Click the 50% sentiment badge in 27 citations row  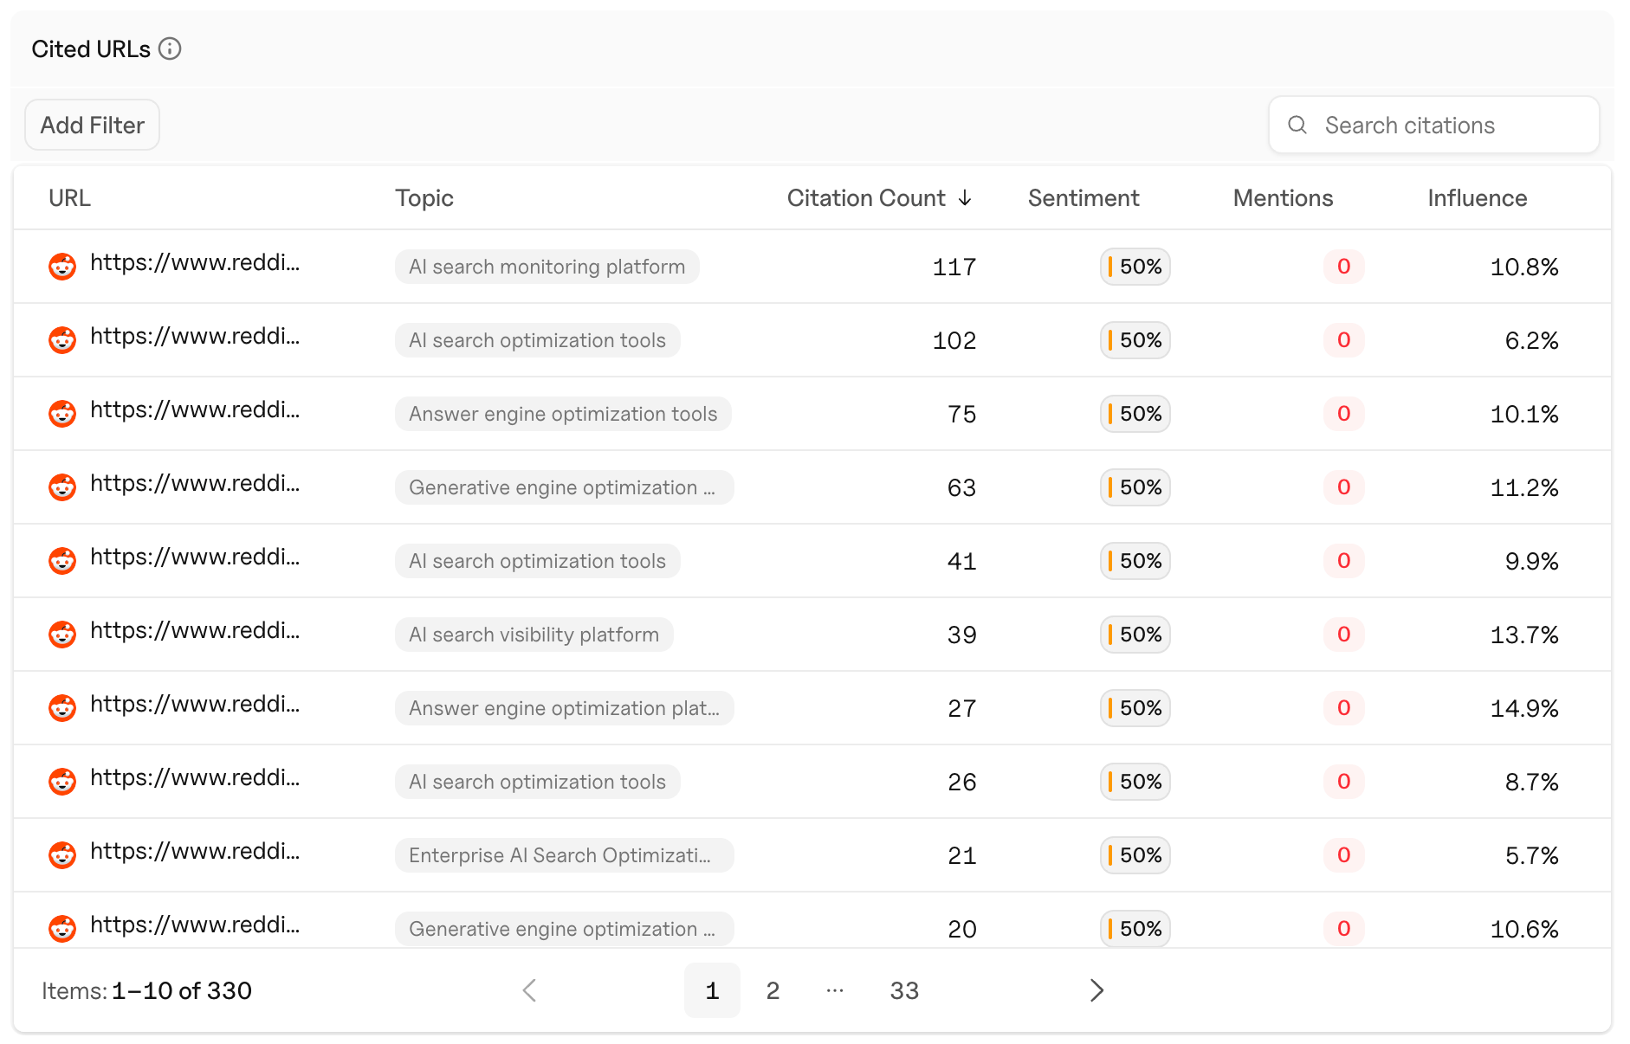[x=1135, y=708]
